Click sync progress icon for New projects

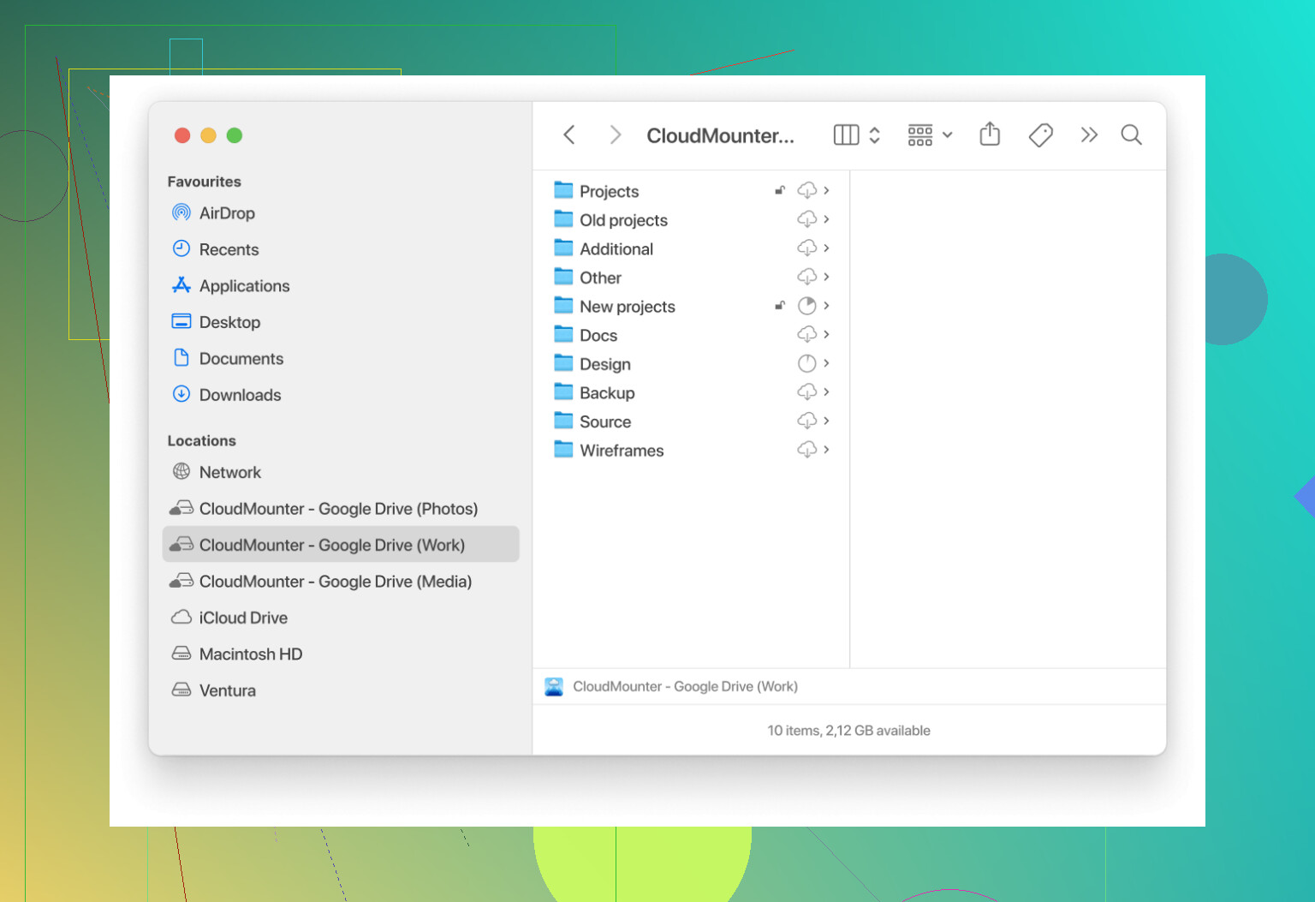[806, 306]
